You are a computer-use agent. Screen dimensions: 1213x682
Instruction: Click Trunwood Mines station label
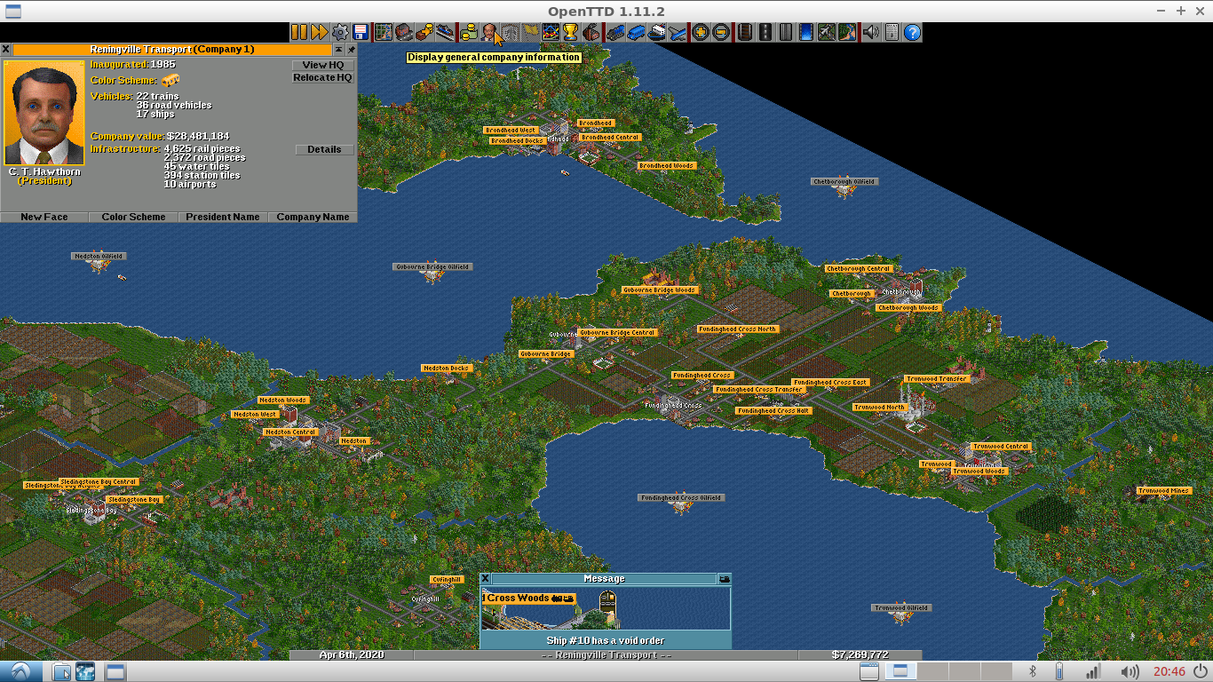[1163, 490]
